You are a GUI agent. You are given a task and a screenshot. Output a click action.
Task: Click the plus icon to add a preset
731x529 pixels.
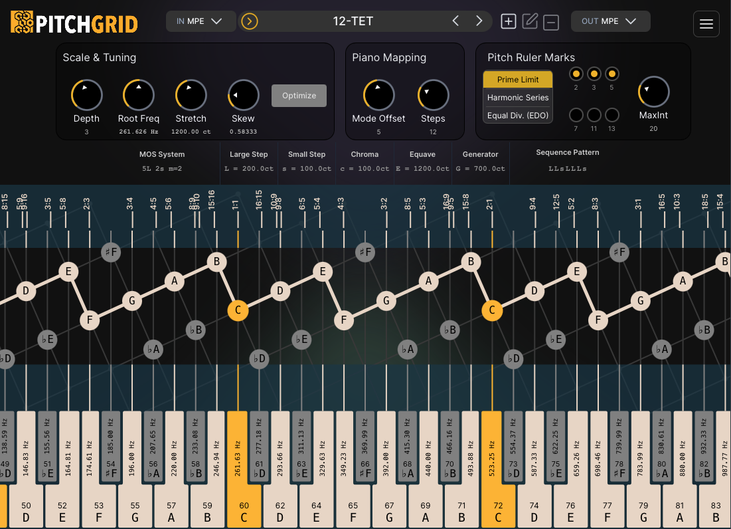(x=509, y=21)
